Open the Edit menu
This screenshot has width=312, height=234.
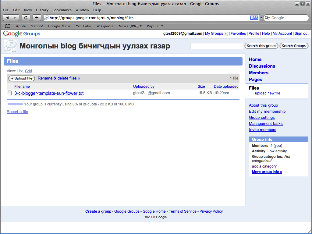click(16, 10)
